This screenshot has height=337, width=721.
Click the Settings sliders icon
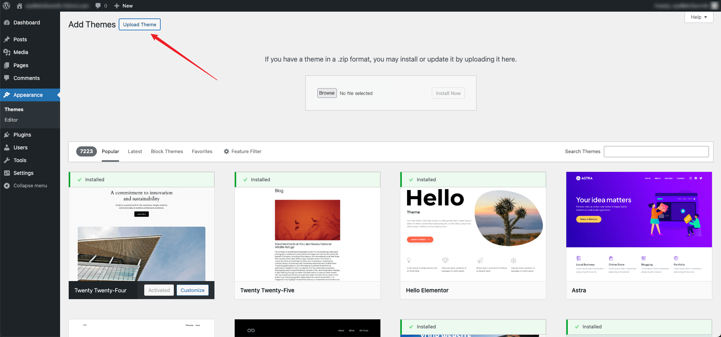click(7, 173)
